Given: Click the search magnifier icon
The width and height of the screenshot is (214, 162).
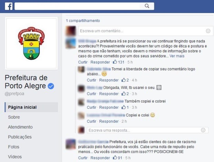Looking at the screenshot, I should (147, 6).
